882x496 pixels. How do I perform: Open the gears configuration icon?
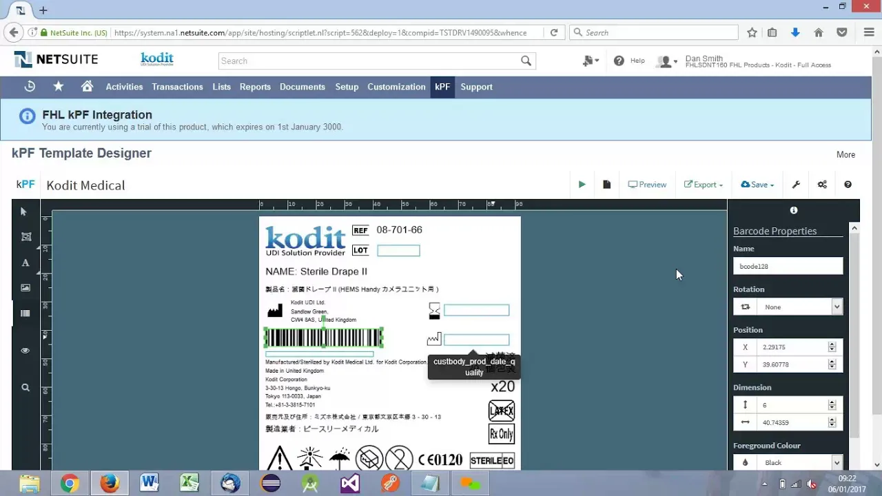pyautogui.click(x=822, y=185)
